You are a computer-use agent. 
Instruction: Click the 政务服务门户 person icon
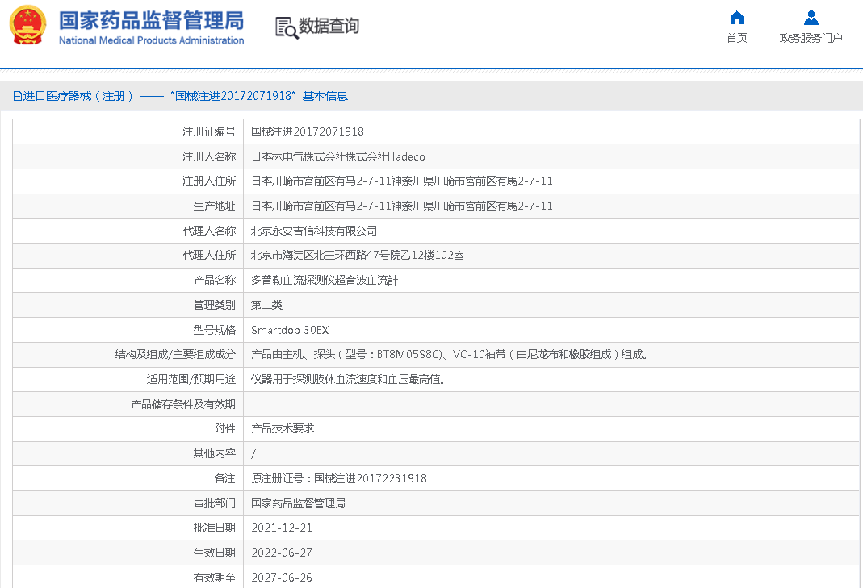(811, 18)
